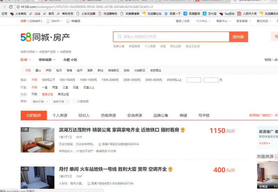The image size is (278, 192).
Task: Select the 4500元以上 rent option
Action: pyautogui.click(x=174, y=80)
